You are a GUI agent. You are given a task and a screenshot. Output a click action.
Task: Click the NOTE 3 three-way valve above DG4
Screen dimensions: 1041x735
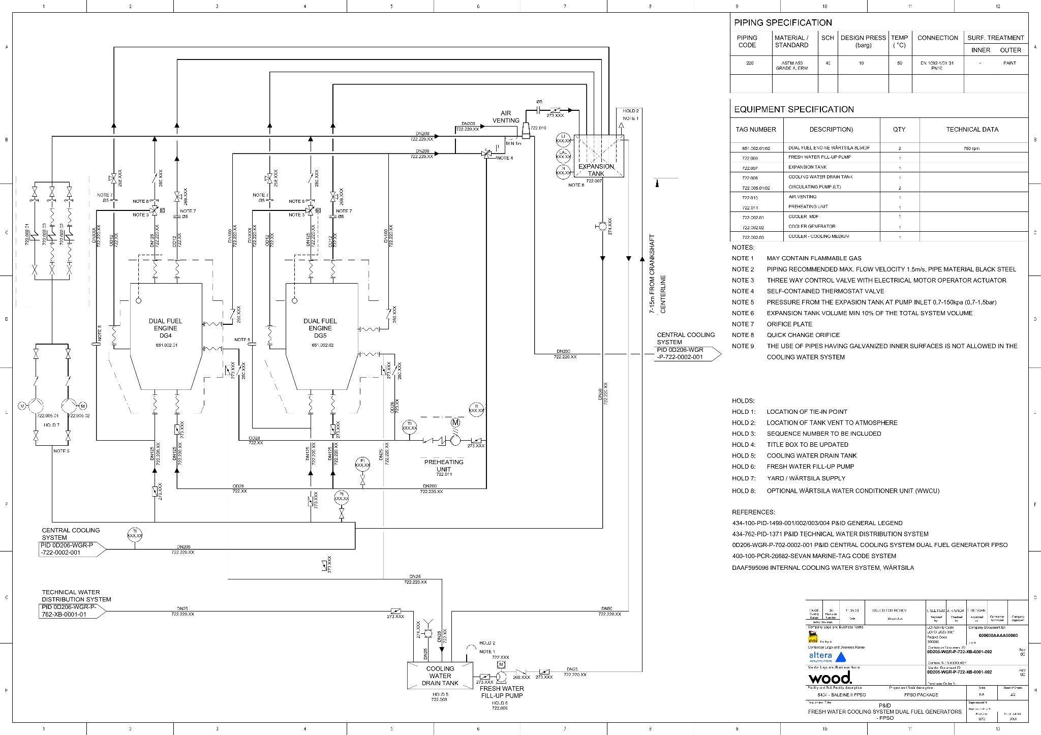[155, 209]
